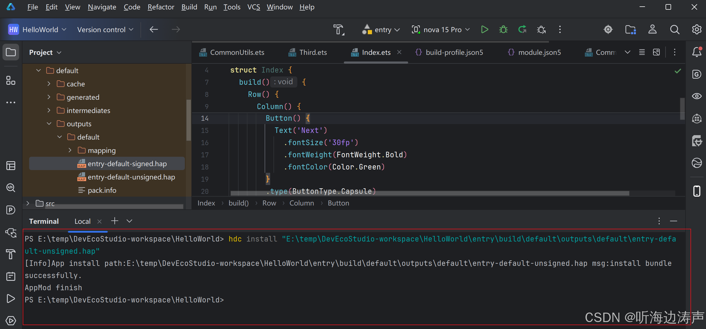Viewport: 706px width, 329px height.
Task: Click the Apply Changes reload icon
Action: pos(522,29)
